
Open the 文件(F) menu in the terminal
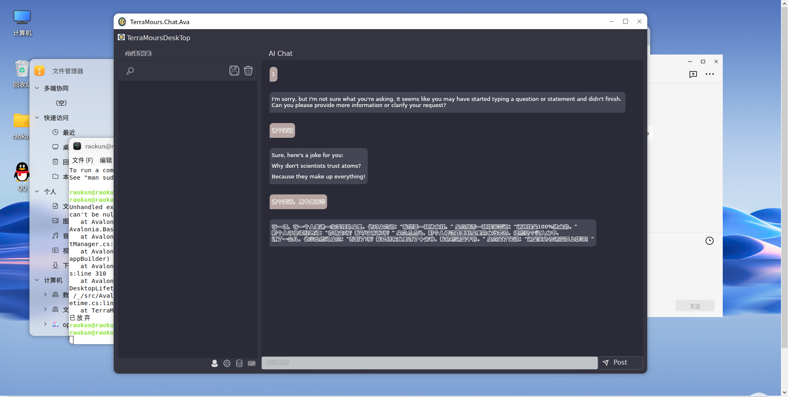(83, 160)
